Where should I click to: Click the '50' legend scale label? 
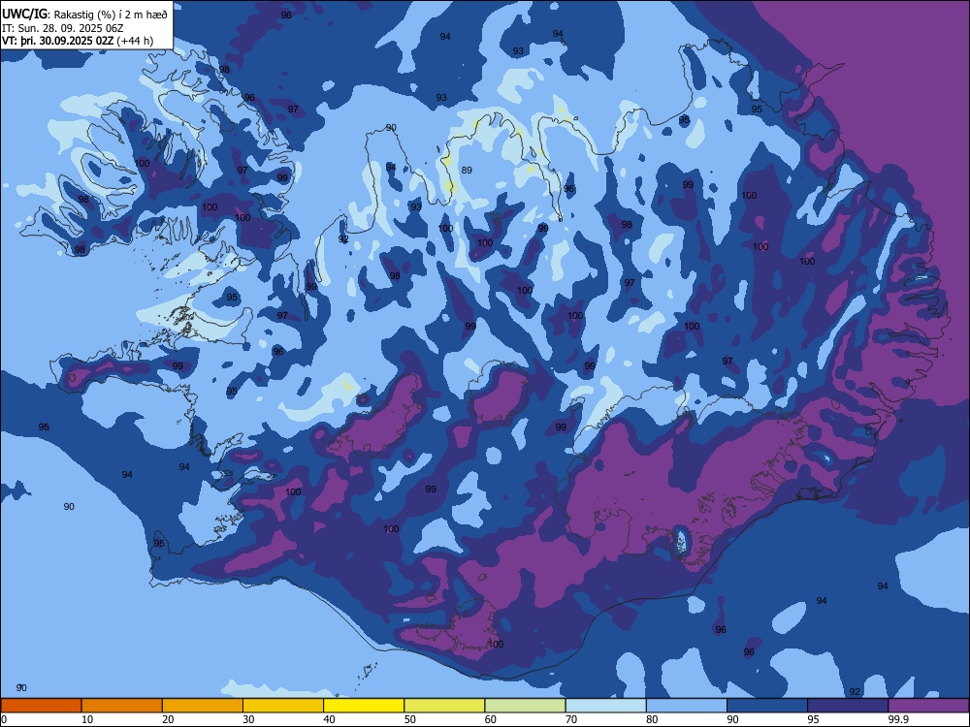pos(410,719)
